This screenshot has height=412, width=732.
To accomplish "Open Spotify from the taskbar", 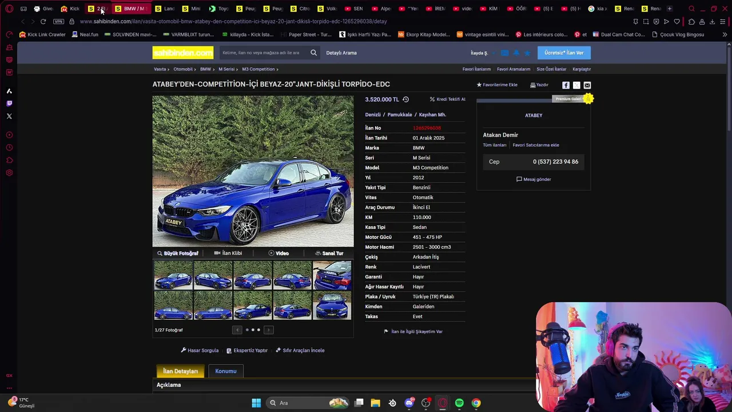I will point(459,403).
